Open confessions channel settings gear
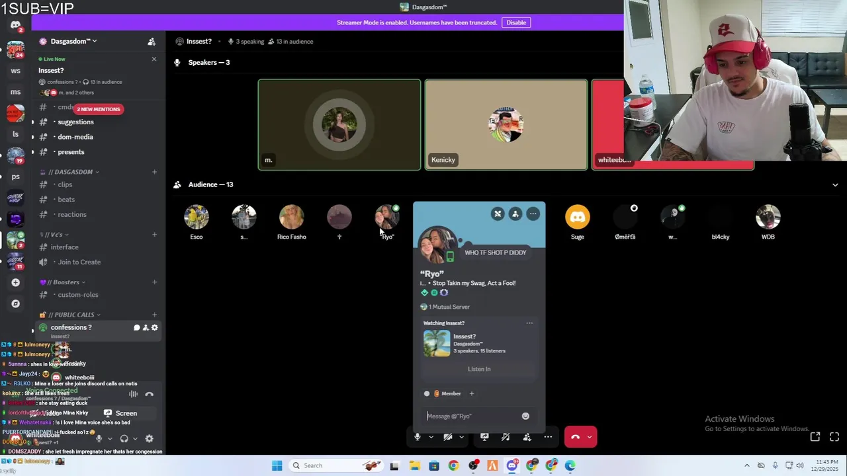 pos(155,327)
